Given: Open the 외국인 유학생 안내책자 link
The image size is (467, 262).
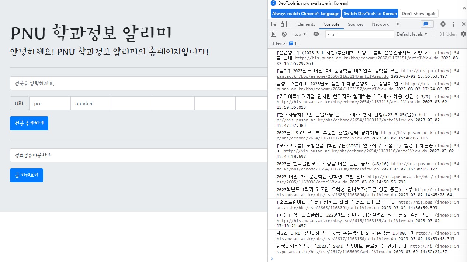Looking at the screenshot, I should [x=336, y=195].
